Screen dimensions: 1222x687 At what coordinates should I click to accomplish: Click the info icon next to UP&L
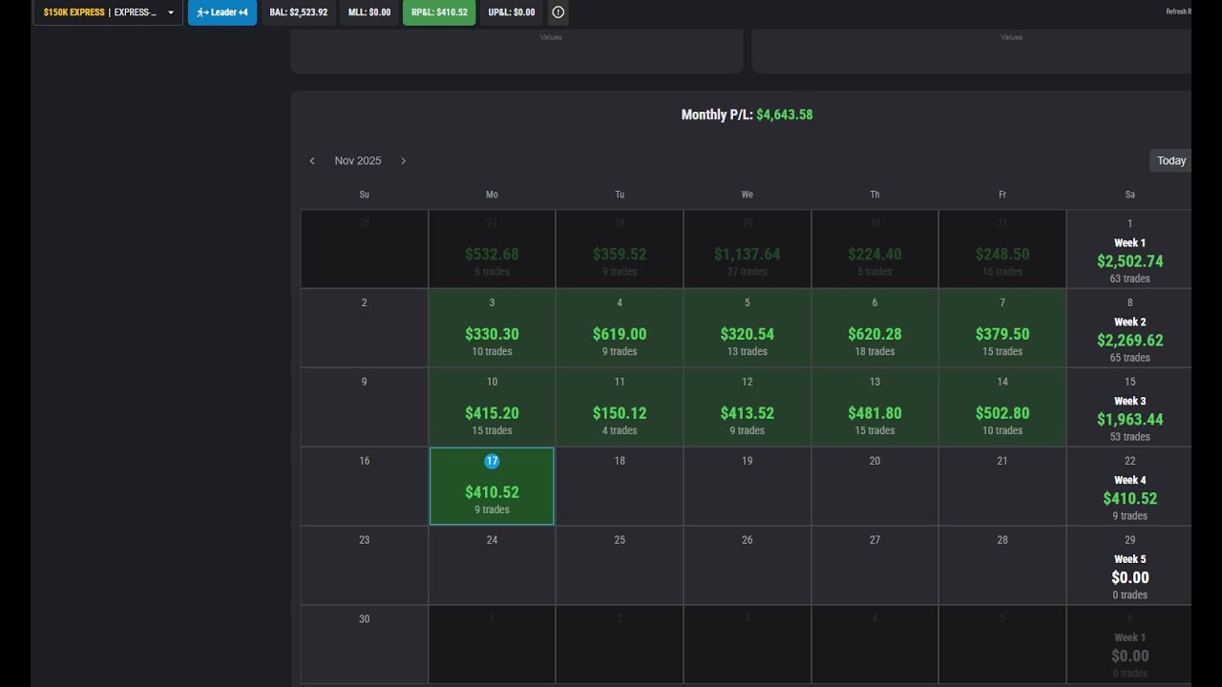point(558,12)
